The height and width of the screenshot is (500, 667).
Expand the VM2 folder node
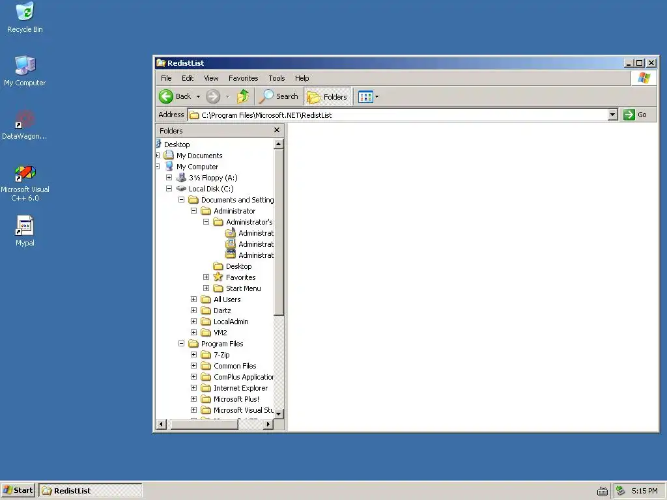pyautogui.click(x=193, y=333)
